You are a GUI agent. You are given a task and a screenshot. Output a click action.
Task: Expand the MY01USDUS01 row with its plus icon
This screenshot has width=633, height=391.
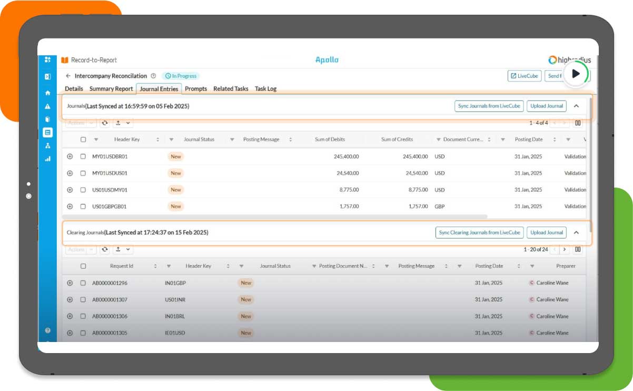coord(71,173)
